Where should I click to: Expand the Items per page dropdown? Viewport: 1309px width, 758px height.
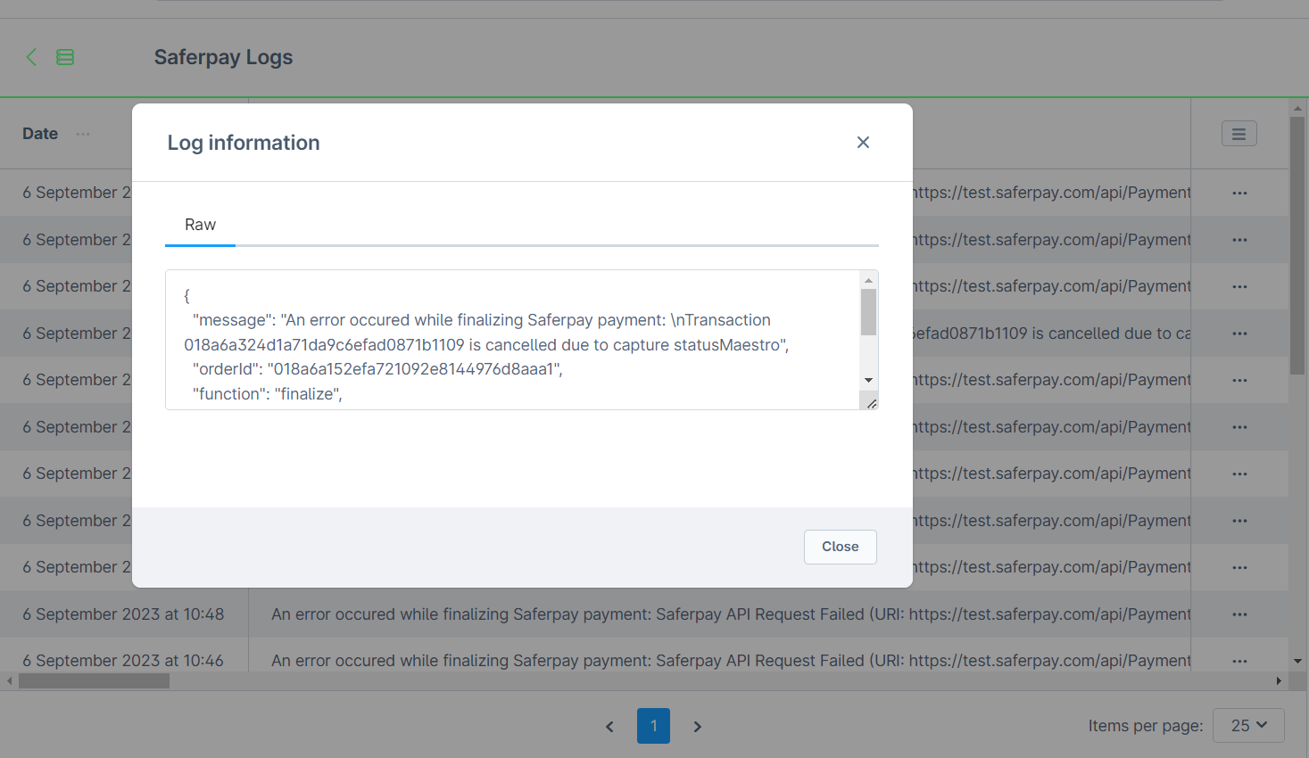pos(1248,726)
